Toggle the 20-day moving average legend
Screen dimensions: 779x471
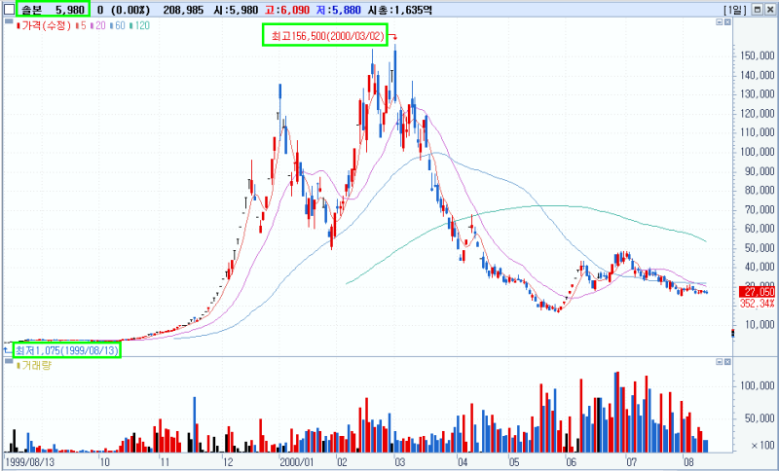tap(98, 25)
